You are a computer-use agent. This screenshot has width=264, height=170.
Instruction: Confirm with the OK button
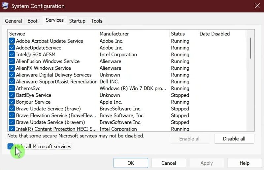(131, 163)
